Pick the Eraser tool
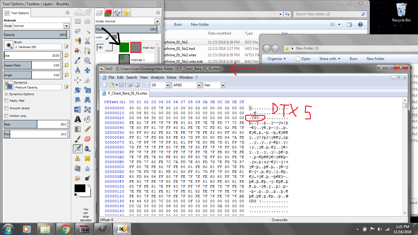The height and width of the screenshot is (235, 418). (88, 139)
